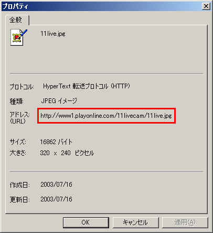213x233 pixels.
Task: Click the 作成日 date value 2003/07/16
Action: point(56,185)
